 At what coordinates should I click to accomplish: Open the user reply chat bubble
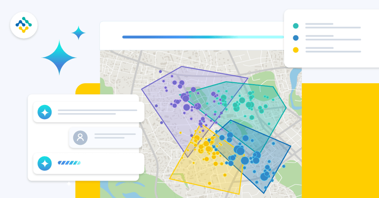click(x=106, y=137)
